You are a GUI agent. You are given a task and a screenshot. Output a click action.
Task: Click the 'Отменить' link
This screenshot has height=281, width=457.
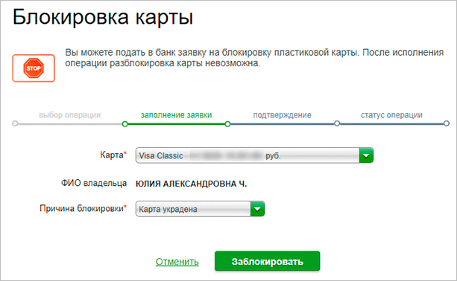[177, 262]
